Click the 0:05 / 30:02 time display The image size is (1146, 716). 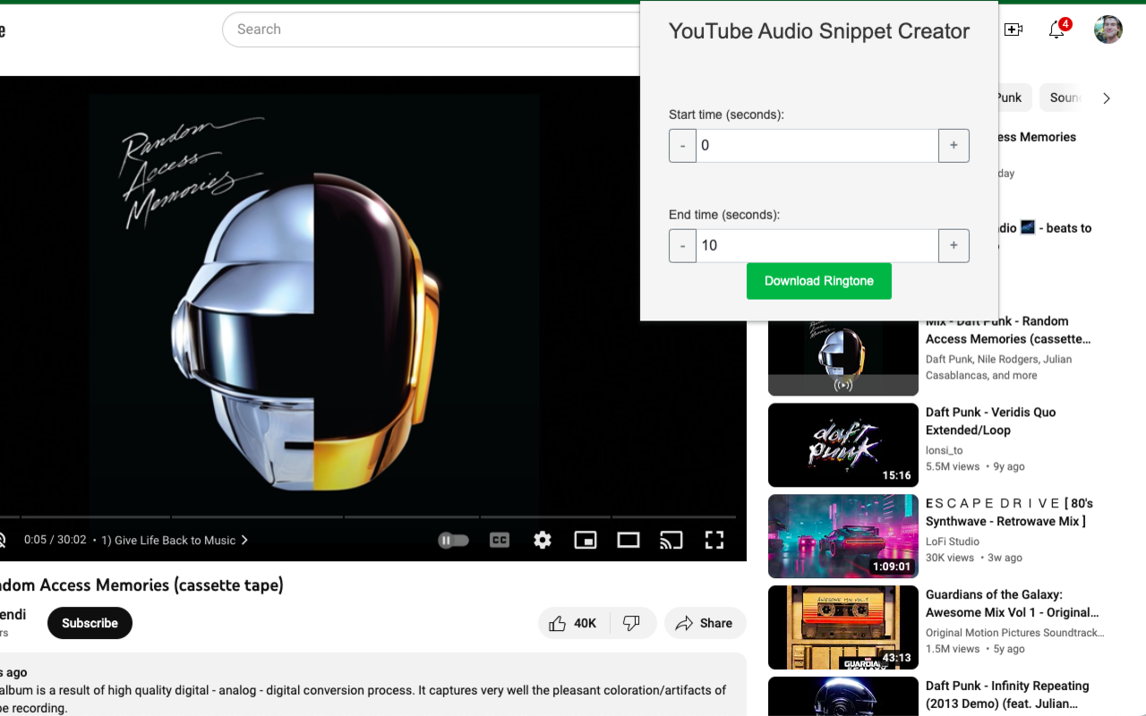pyautogui.click(x=56, y=541)
